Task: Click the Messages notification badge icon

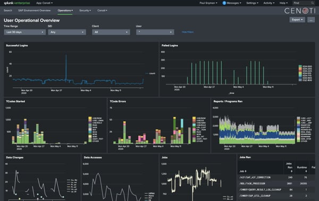Action: 224,3
